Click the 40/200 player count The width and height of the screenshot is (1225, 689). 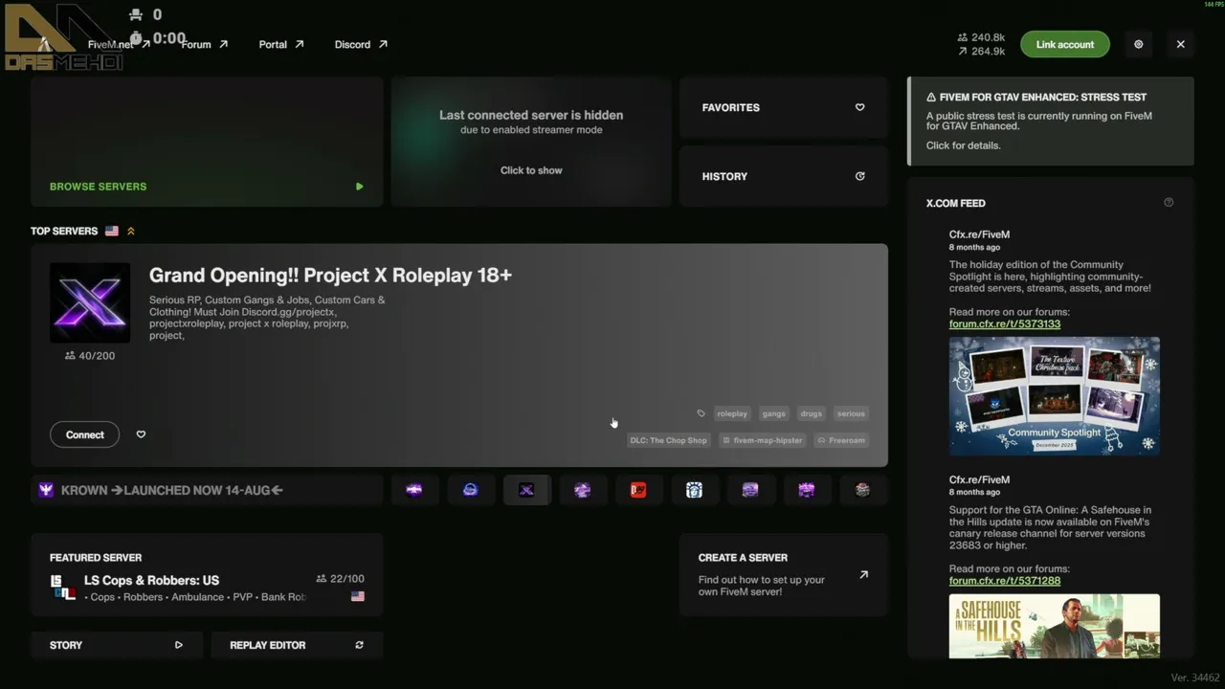[x=90, y=356]
